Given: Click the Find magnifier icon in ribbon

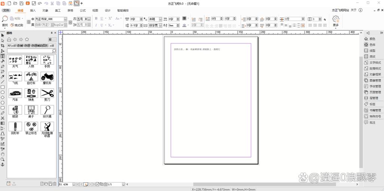Looking at the screenshot, I should click(x=5, y=19).
